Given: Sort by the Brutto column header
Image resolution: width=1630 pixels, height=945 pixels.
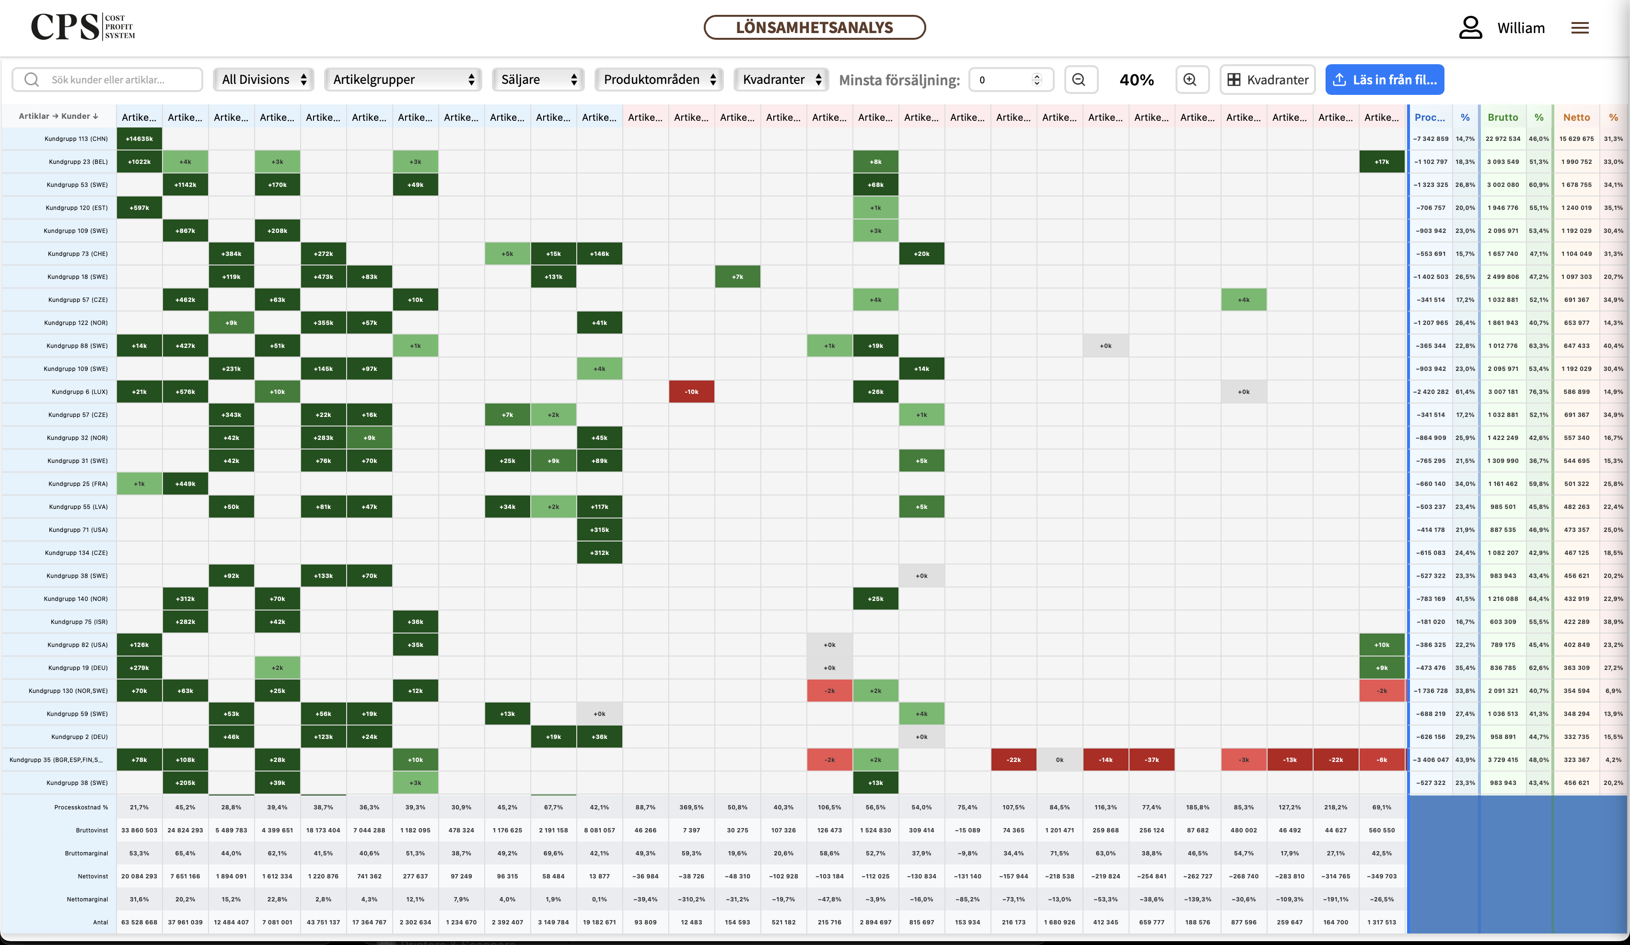Looking at the screenshot, I should pos(1502,117).
